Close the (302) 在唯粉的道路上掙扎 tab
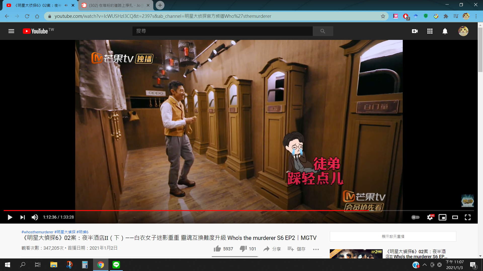 pos(148,5)
